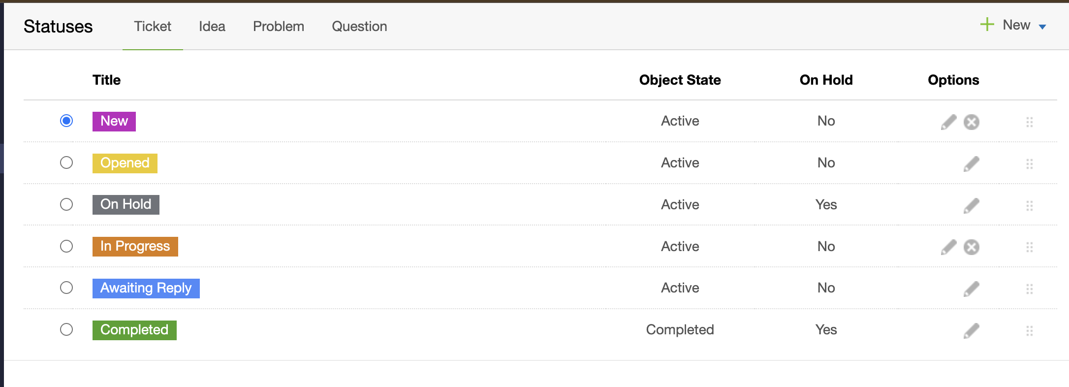Click pencil icon for On Hold status
Image resolution: width=1069 pixels, height=387 pixels.
(x=971, y=205)
